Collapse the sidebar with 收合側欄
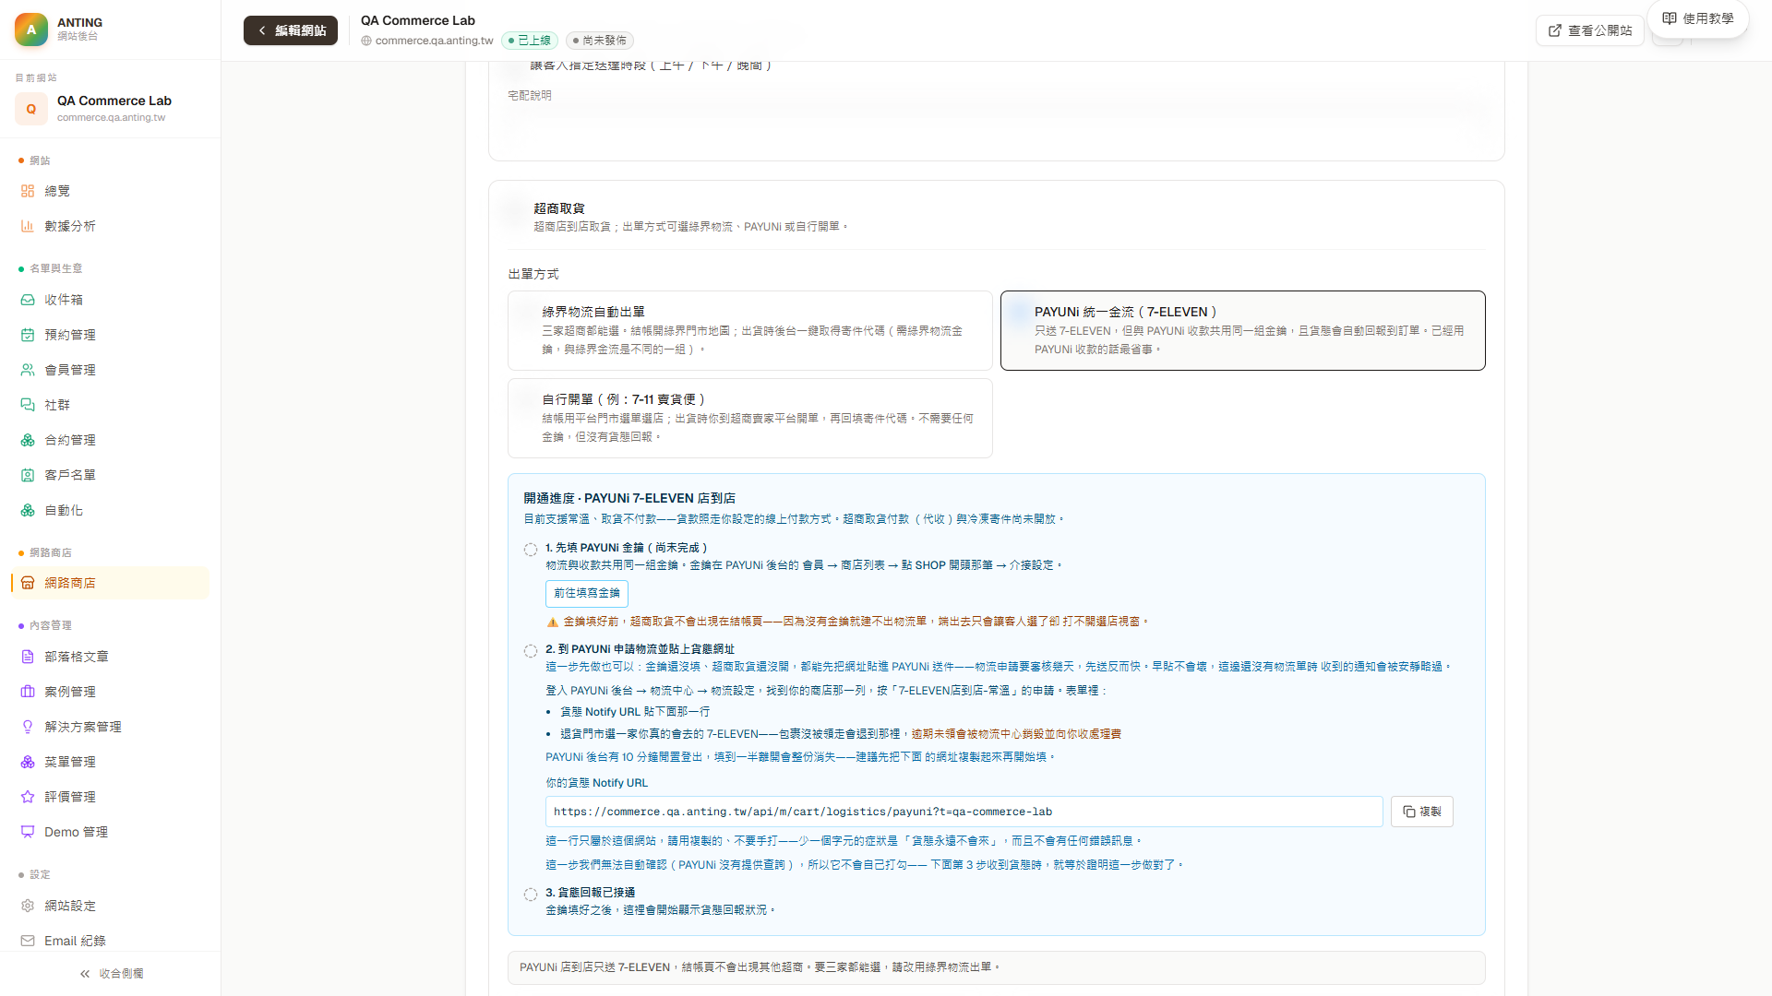The height and width of the screenshot is (996, 1772). coord(111,974)
